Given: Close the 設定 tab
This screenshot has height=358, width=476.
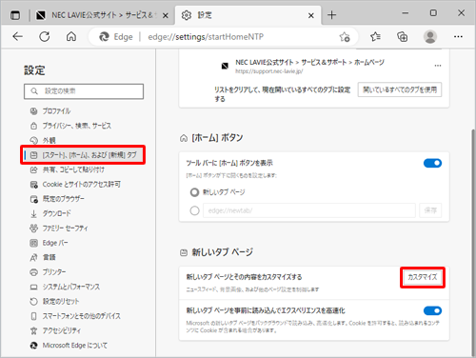Looking at the screenshot, I should 311,15.
